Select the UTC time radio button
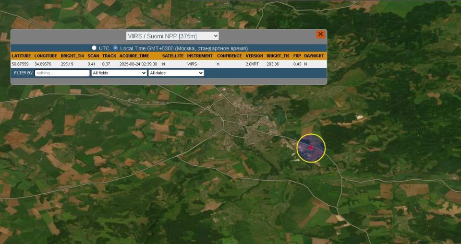Viewport: 461px width, 244px height. 94,48
